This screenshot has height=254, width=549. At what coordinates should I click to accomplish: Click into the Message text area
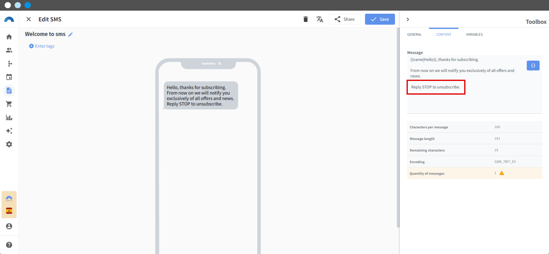[475, 84]
